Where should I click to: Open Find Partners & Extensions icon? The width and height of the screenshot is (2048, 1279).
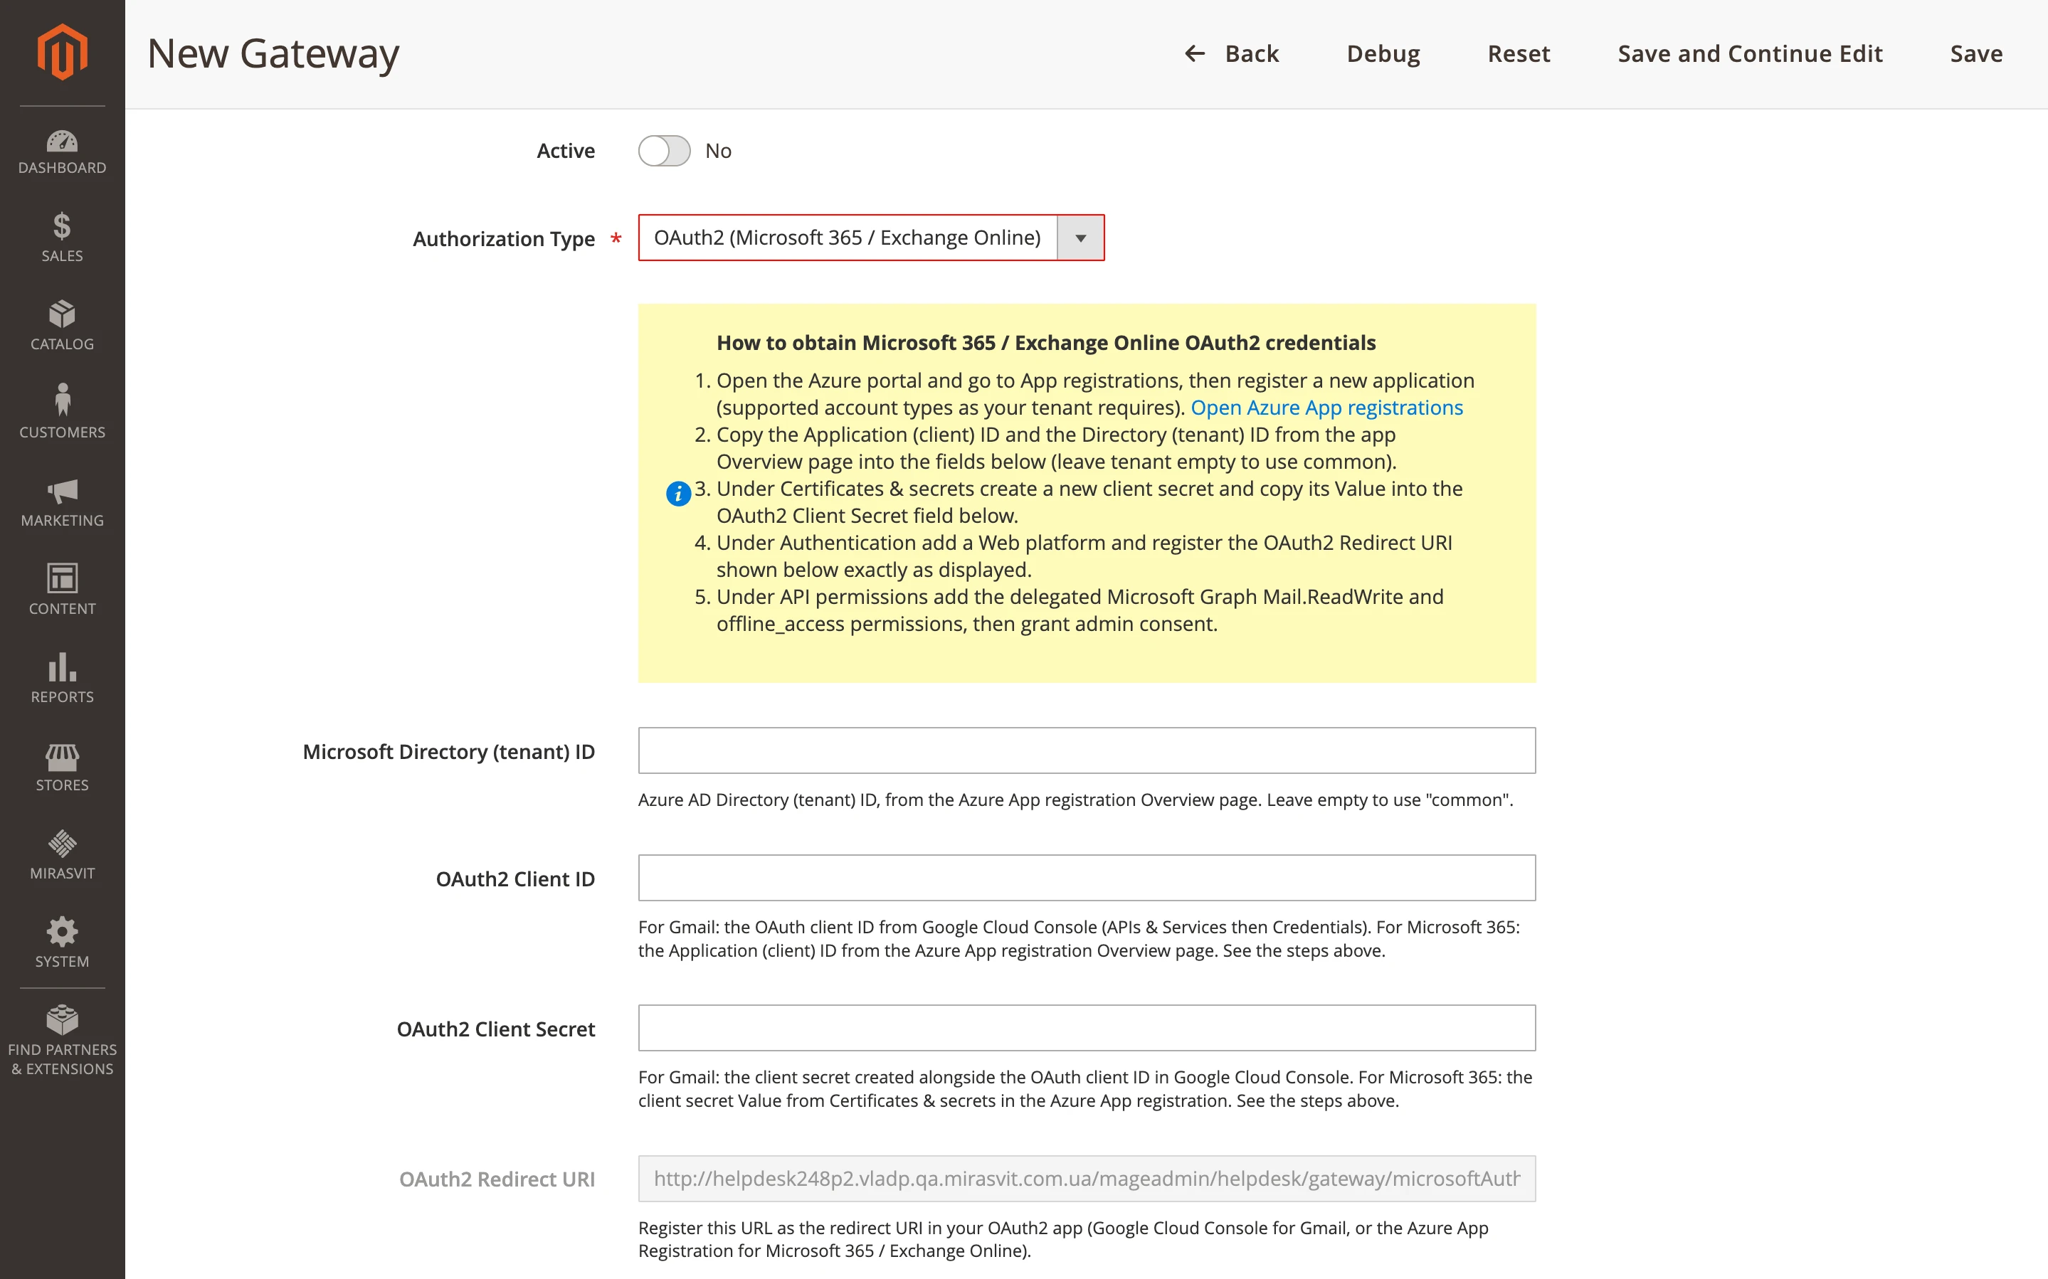(x=62, y=1020)
